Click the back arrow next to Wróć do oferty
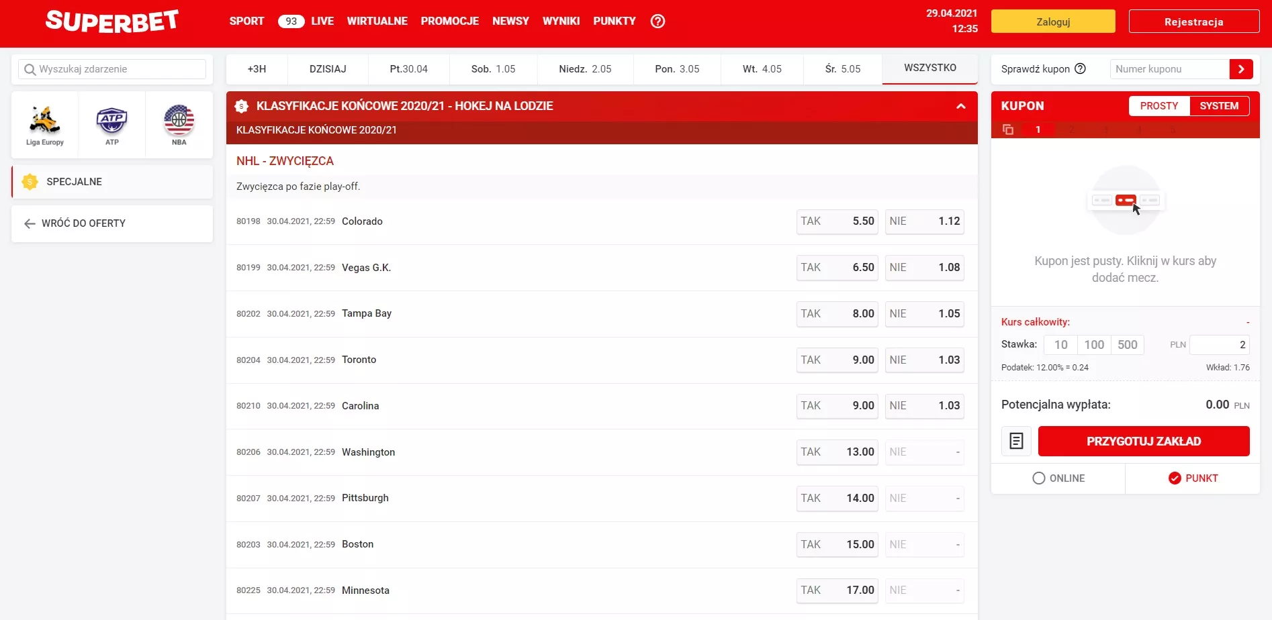Screen dimensions: 1272x620 30,223
